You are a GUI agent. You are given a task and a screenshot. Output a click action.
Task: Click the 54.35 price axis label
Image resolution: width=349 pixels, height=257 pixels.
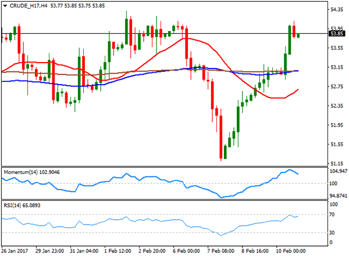point(337,9)
